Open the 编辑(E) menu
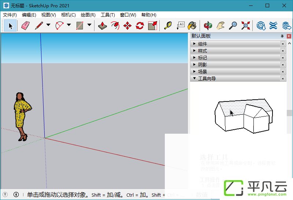The width and height of the screenshot is (293, 200). point(29,15)
